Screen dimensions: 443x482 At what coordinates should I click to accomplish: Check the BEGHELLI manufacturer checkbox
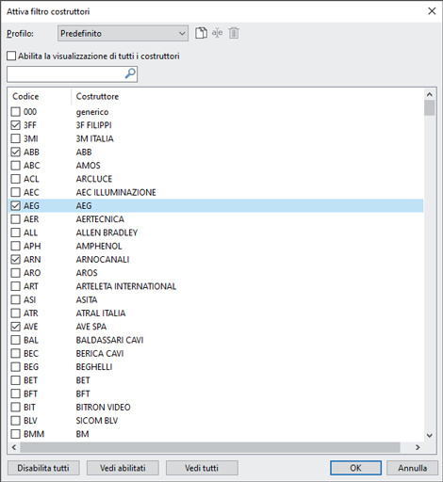coord(15,367)
